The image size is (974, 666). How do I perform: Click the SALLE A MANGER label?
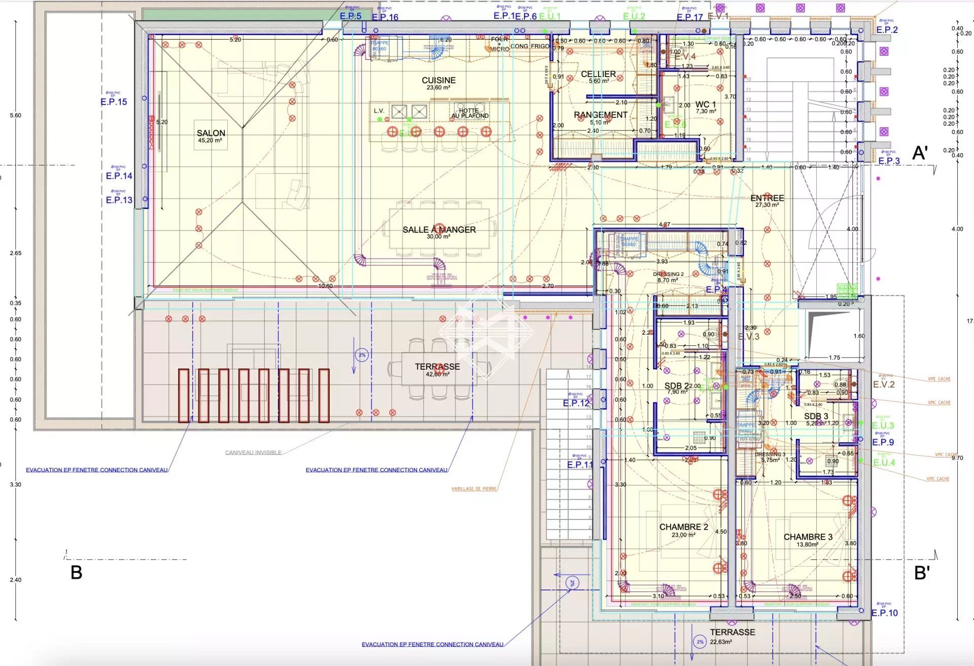coord(439,230)
